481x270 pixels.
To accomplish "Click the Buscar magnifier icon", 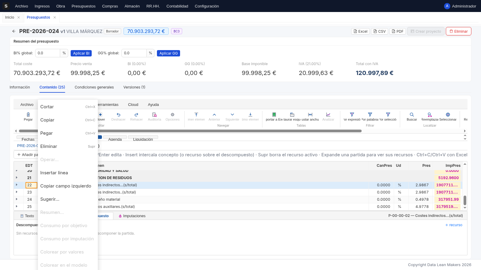I will [412, 115].
